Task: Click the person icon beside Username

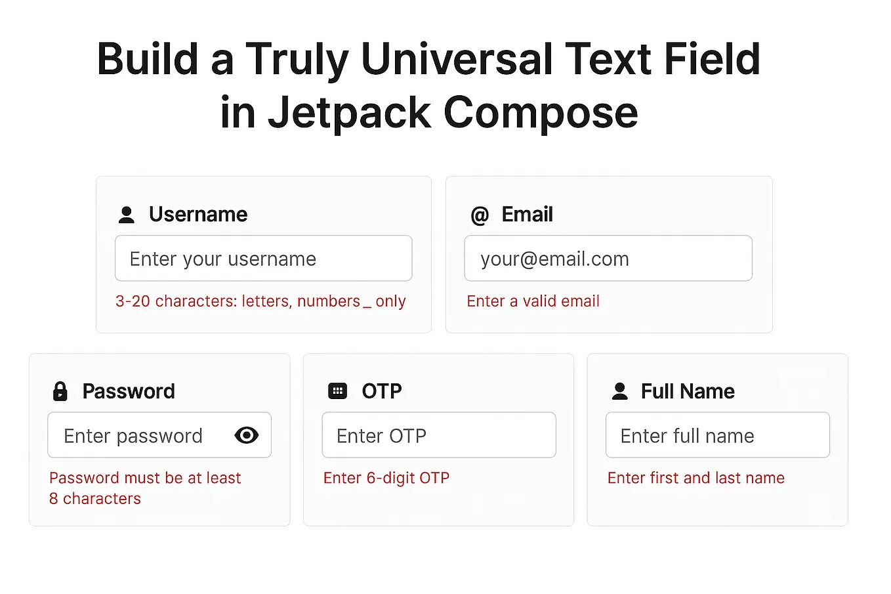Action: 127,215
